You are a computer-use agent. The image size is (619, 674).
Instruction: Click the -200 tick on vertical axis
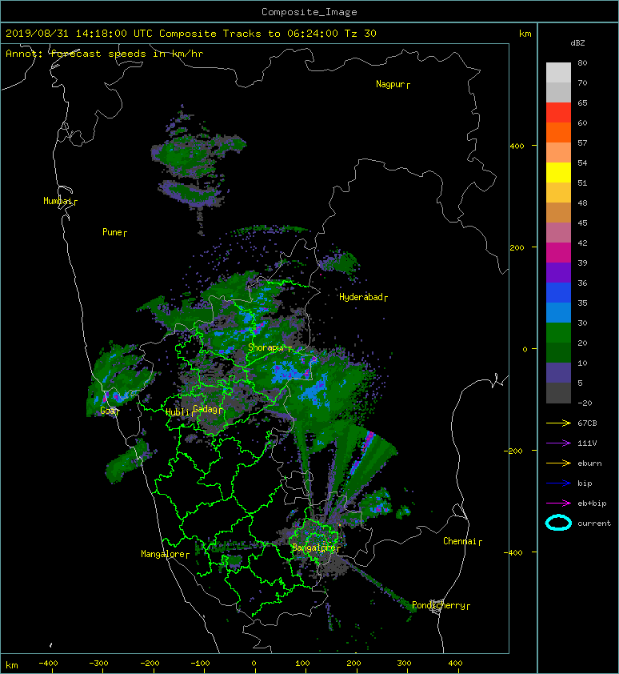pyautogui.click(x=514, y=451)
